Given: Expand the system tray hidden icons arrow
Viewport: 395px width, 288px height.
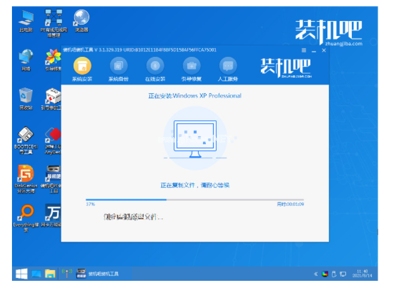Looking at the screenshot, I should tap(315, 274).
